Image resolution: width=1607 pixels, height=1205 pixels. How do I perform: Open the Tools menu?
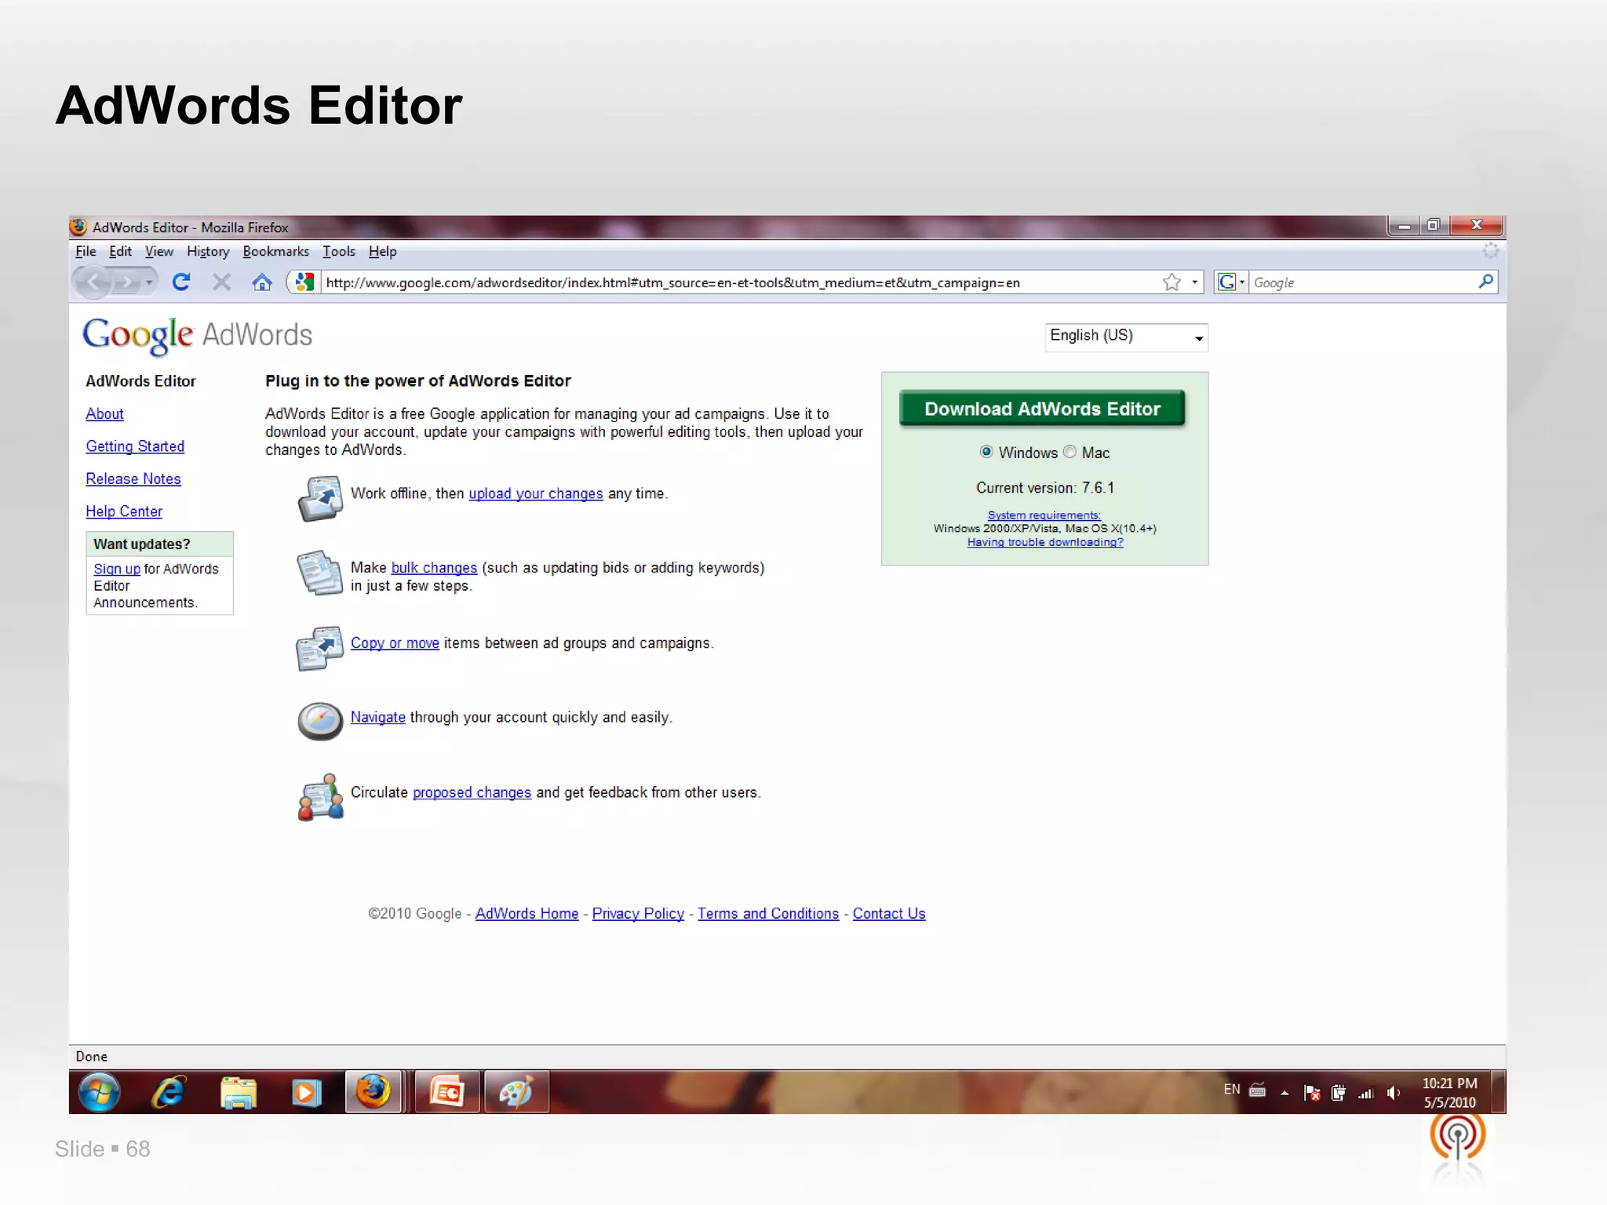pos(339,251)
